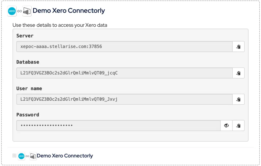The image size is (261, 166).
Task: Copy the Server address to clipboard
Action: coord(238,46)
